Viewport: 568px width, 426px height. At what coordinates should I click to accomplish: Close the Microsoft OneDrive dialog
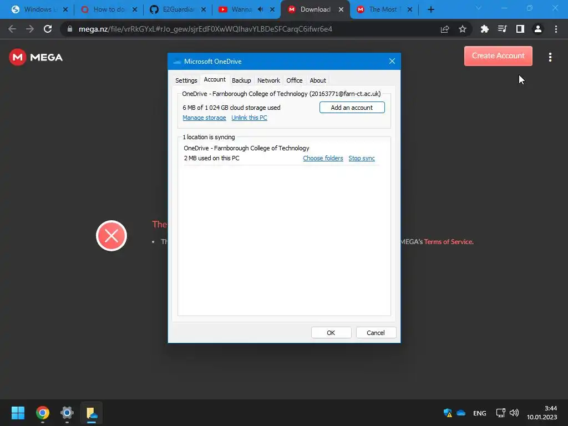click(x=392, y=61)
